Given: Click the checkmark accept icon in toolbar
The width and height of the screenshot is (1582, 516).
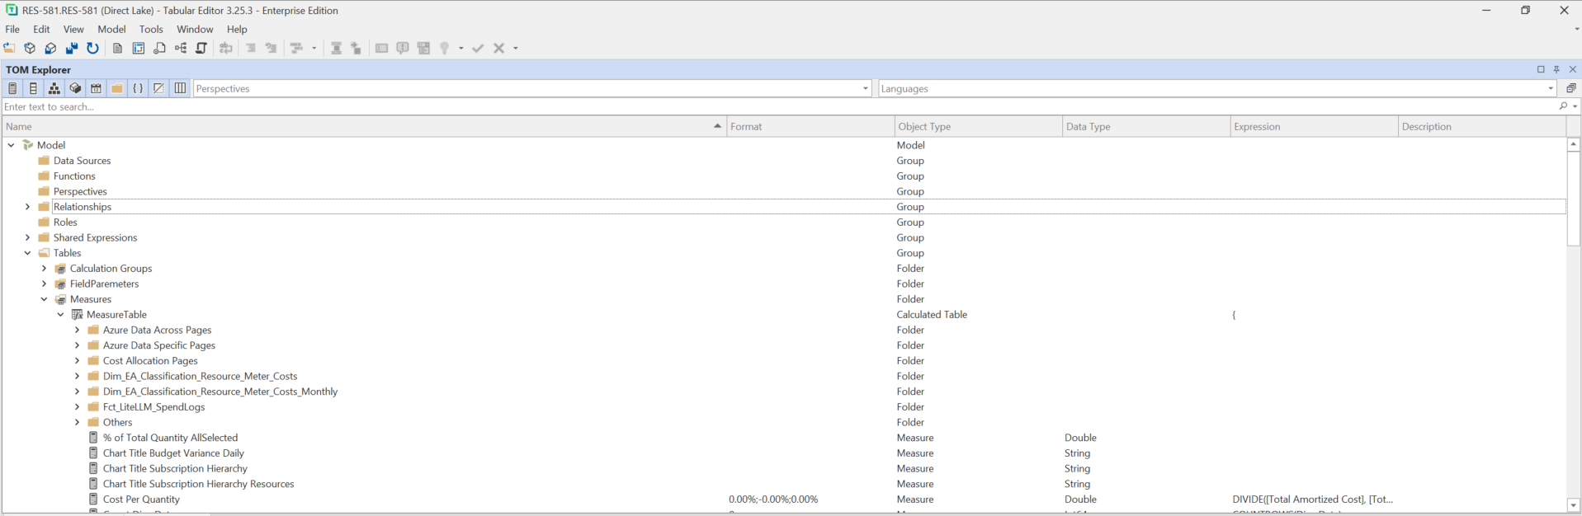Looking at the screenshot, I should tap(478, 48).
